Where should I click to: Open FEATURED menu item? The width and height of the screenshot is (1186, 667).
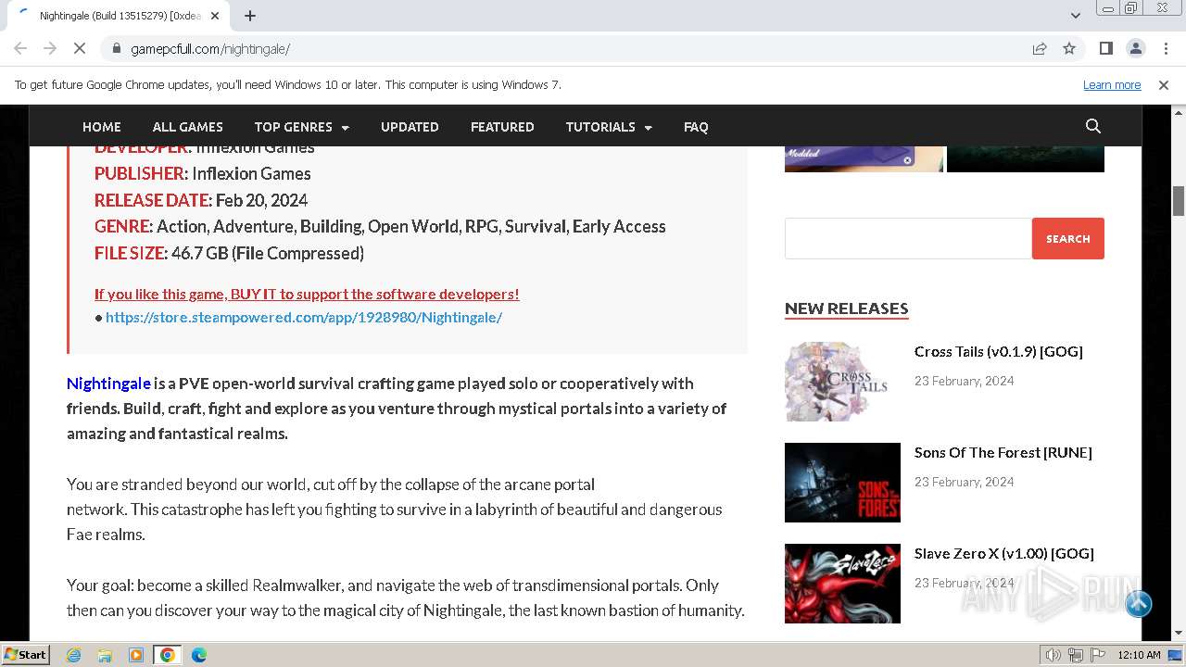pos(502,127)
